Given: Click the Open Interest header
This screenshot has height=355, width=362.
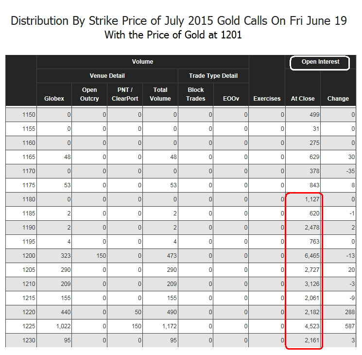Looking at the screenshot, I should (x=319, y=62).
